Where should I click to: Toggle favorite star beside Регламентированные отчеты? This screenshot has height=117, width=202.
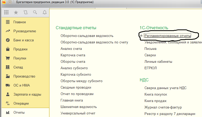pyautogui.click(x=141, y=36)
